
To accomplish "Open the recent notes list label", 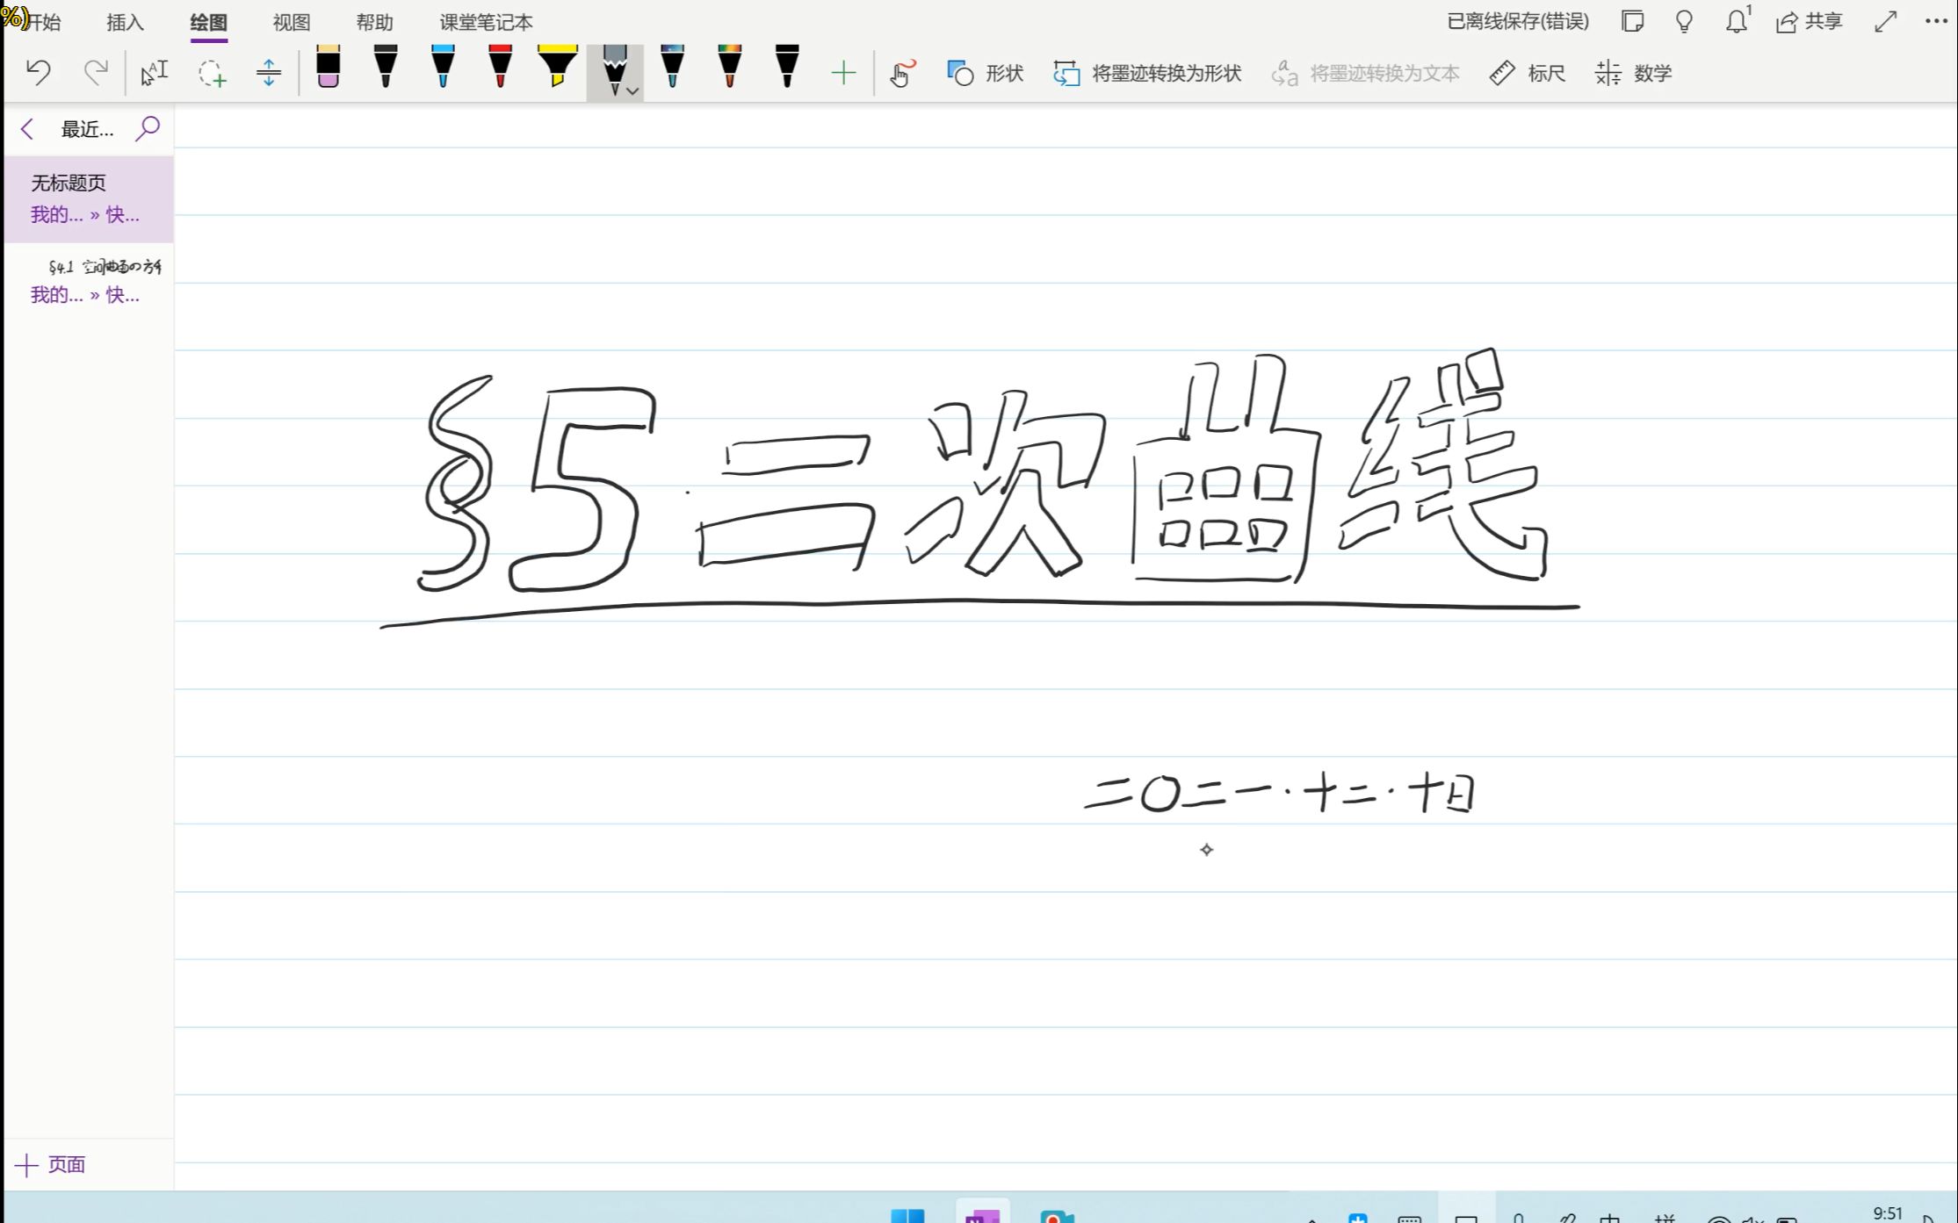I will (x=87, y=129).
